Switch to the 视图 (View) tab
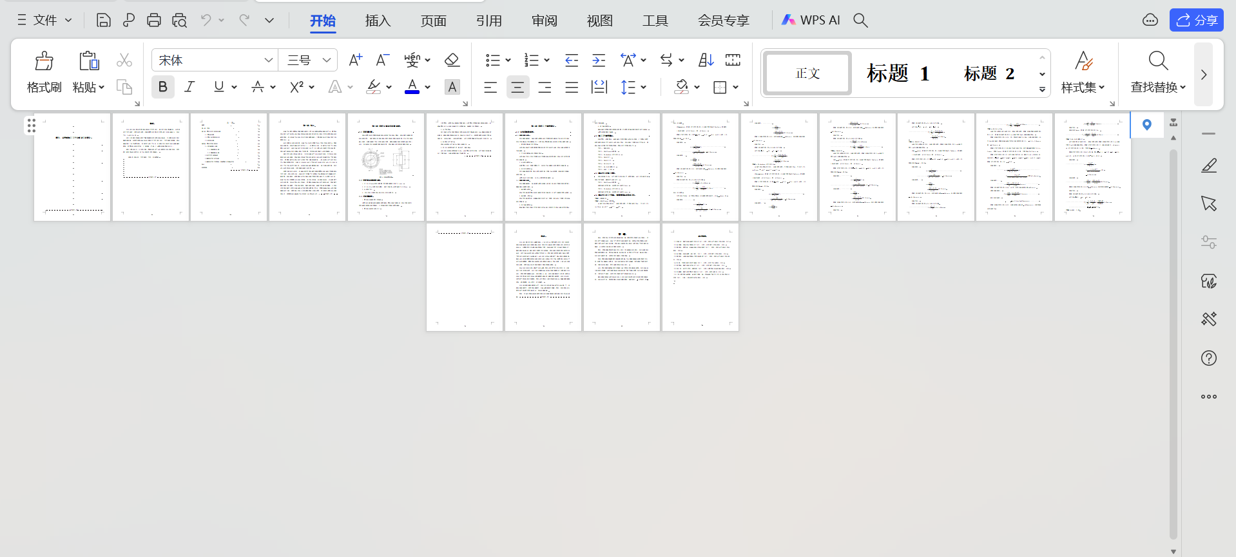This screenshot has width=1236, height=557. tap(600, 21)
